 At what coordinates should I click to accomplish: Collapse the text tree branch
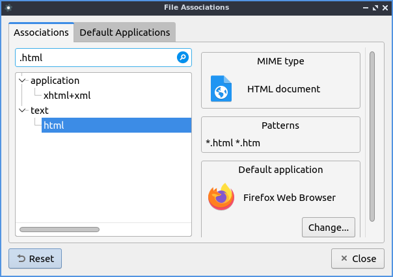click(x=23, y=111)
